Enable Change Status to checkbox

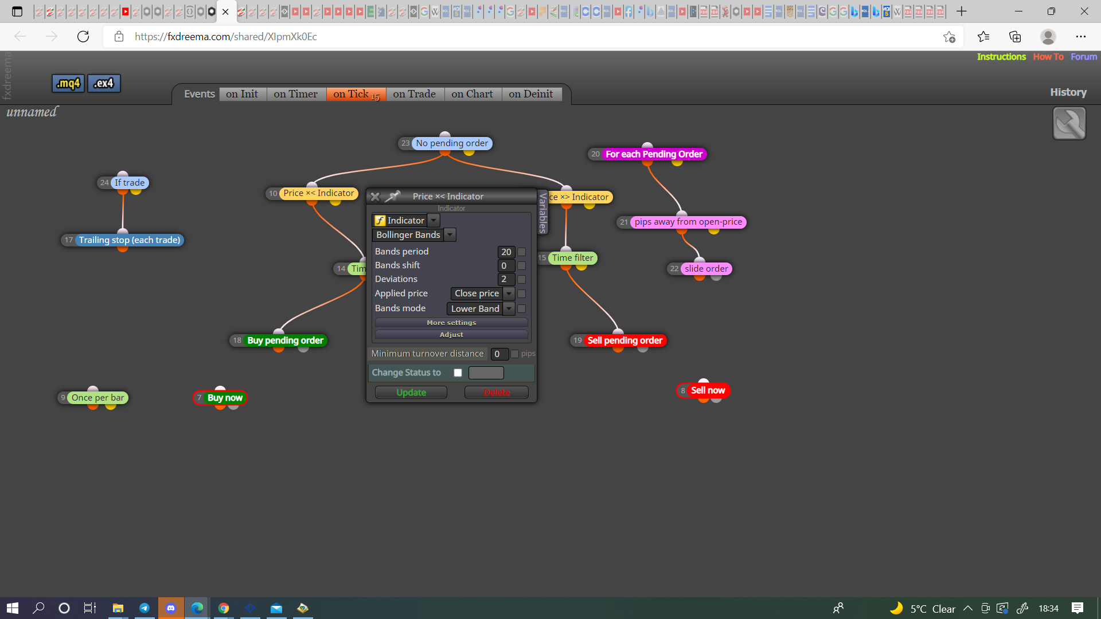click(458, 373)
